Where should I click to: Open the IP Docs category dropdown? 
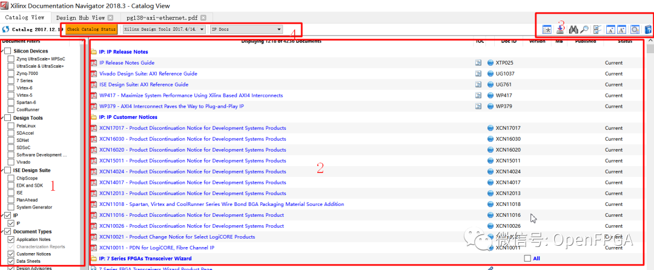pos(246,30)
